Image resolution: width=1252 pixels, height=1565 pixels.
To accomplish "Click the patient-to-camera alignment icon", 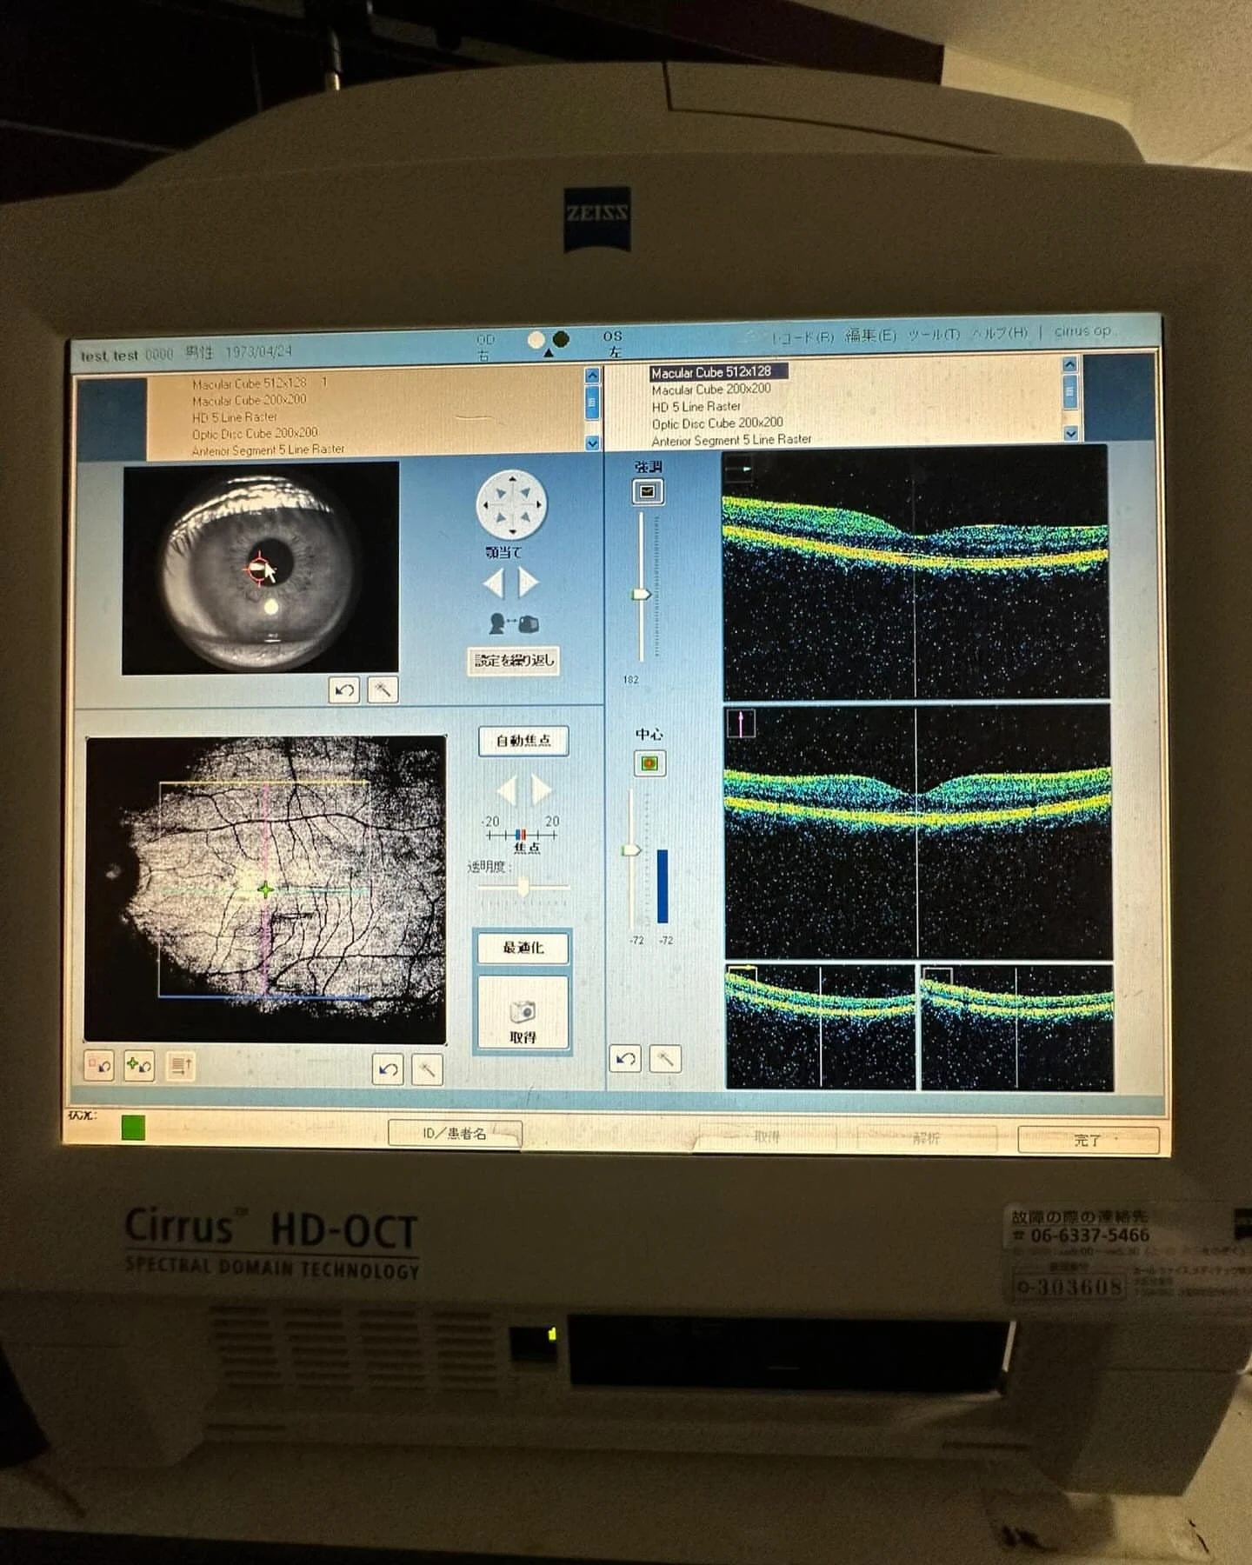I will [x=513, y=623].
